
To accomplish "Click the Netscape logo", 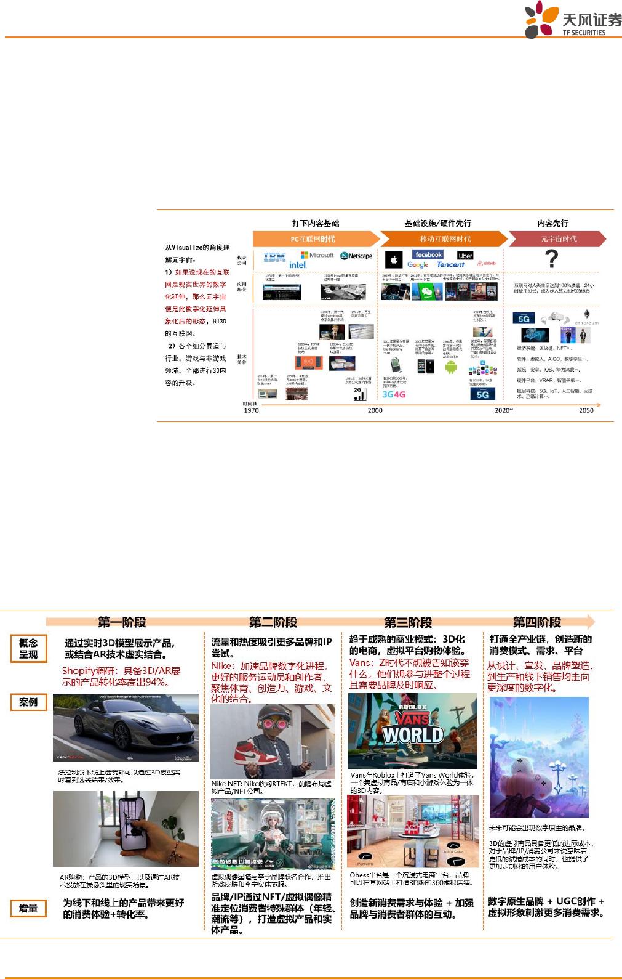I will coord(357,256).
